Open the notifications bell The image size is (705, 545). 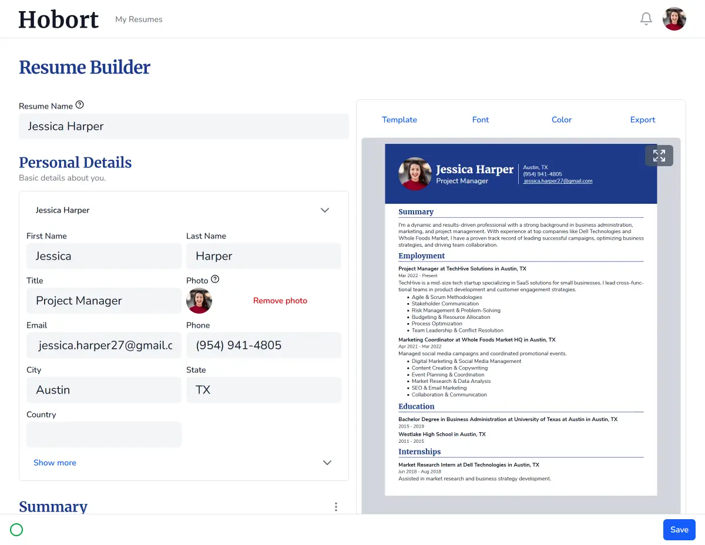[x=646, y=19]
